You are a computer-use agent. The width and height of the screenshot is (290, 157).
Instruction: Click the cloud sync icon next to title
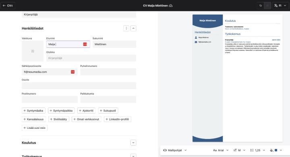tap(171, 6)
